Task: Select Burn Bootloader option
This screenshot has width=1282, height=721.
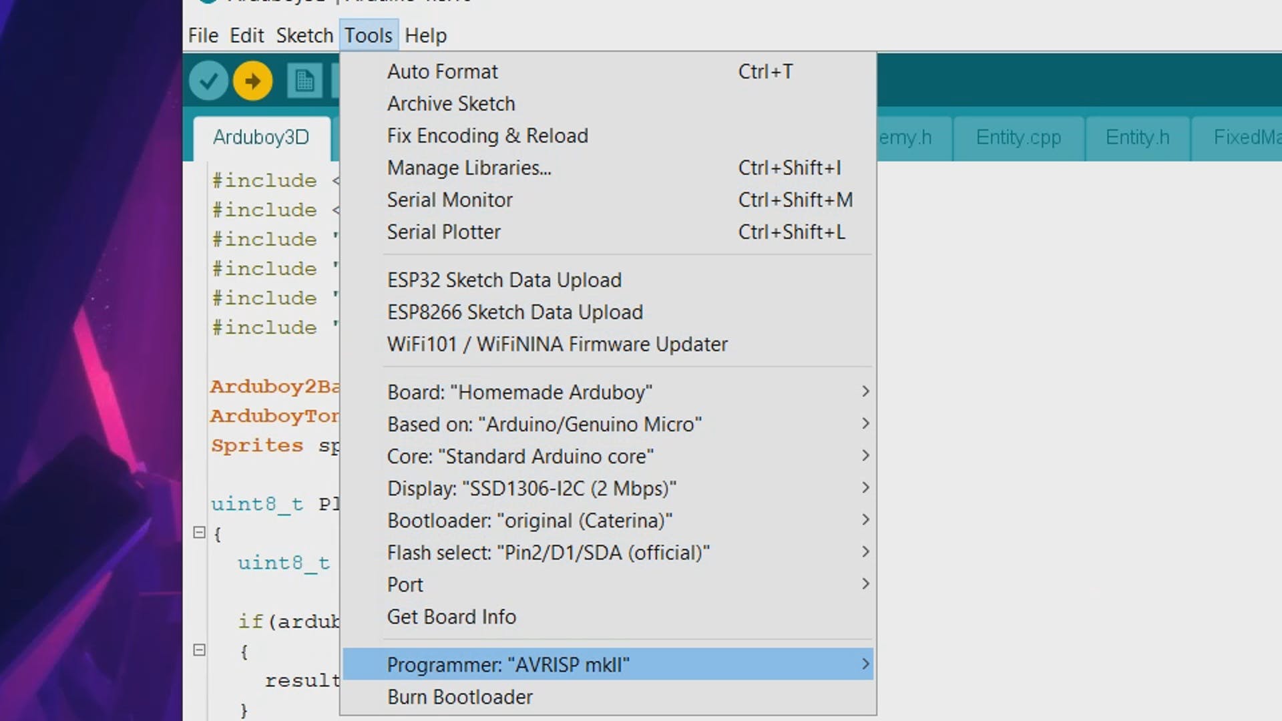Action: pos(459,696)
